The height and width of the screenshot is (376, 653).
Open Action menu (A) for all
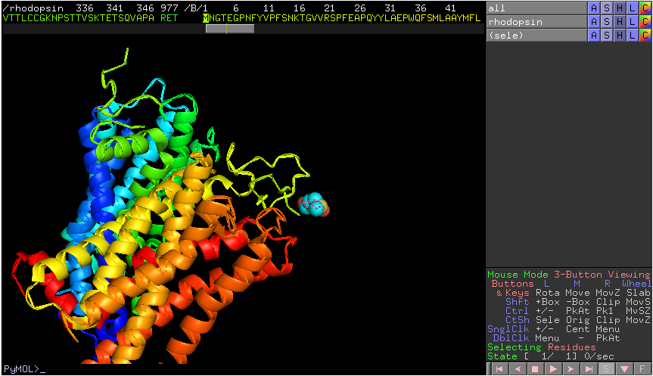(x=594, y=8)
